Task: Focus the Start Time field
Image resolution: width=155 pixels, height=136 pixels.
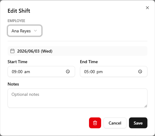Action: [41, 72]
